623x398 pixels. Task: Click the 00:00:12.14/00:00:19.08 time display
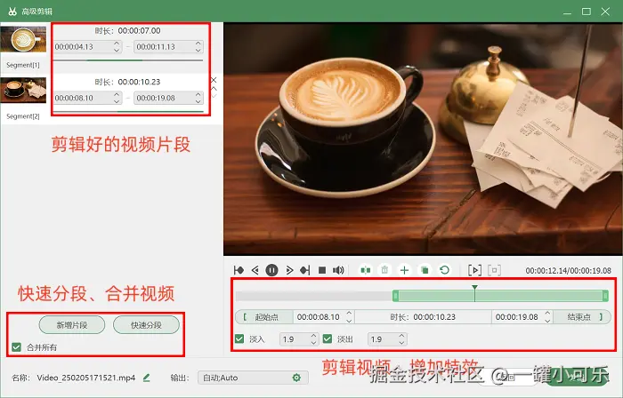tap(568, 271)
